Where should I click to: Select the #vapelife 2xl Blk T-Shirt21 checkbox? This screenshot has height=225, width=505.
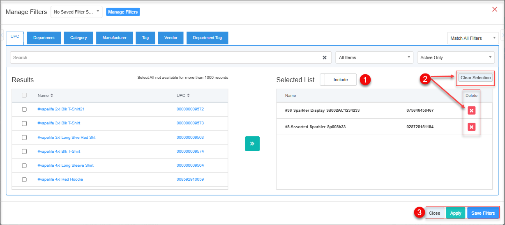click(24, 109)
